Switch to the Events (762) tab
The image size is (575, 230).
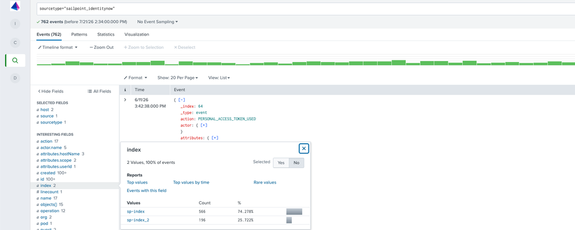coord(49,34)
